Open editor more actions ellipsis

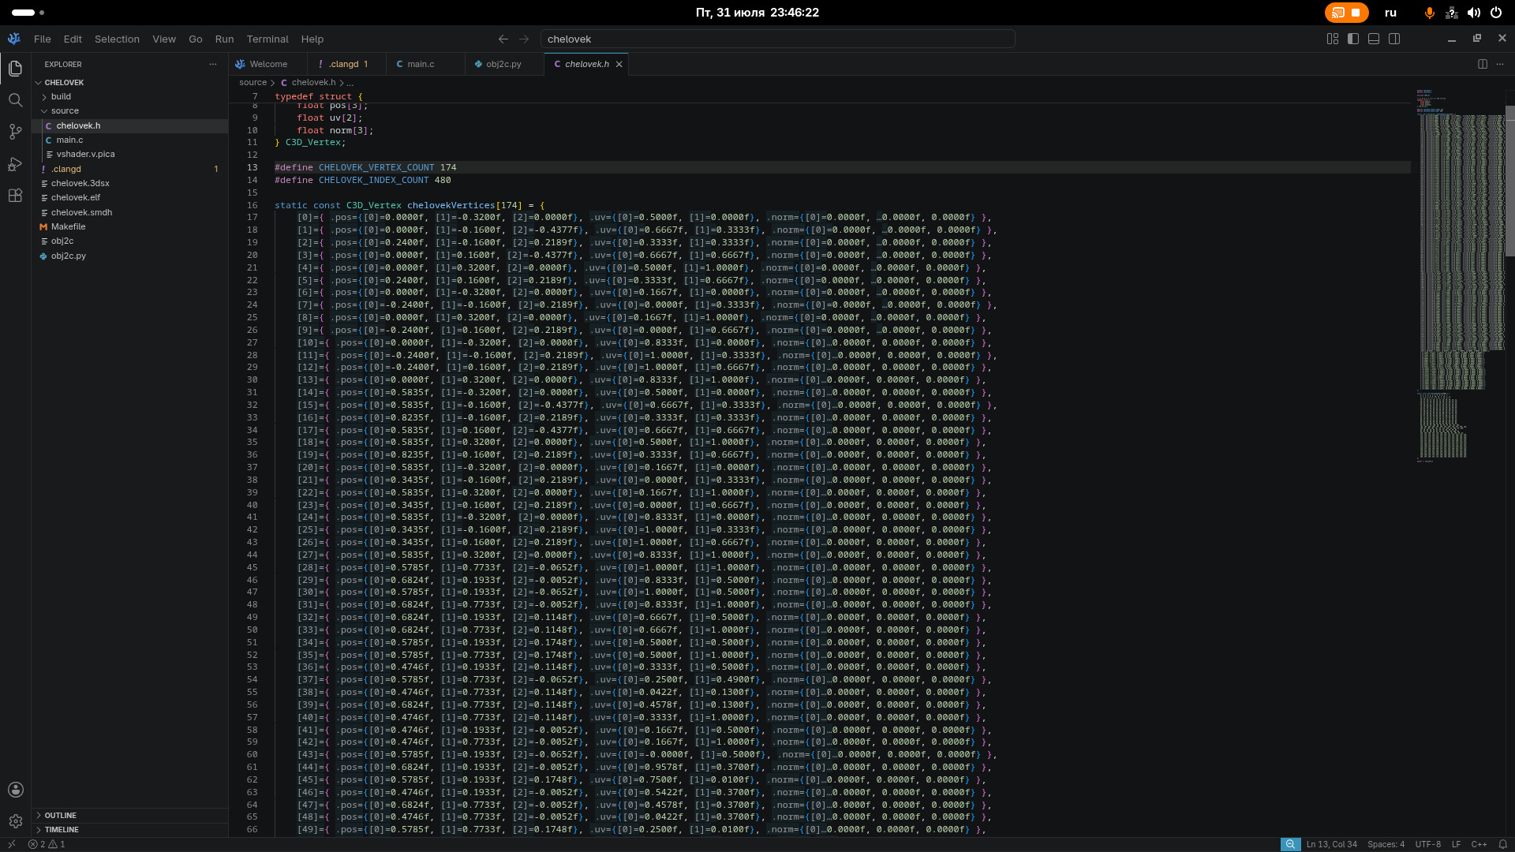click(x=1500, y=64)
